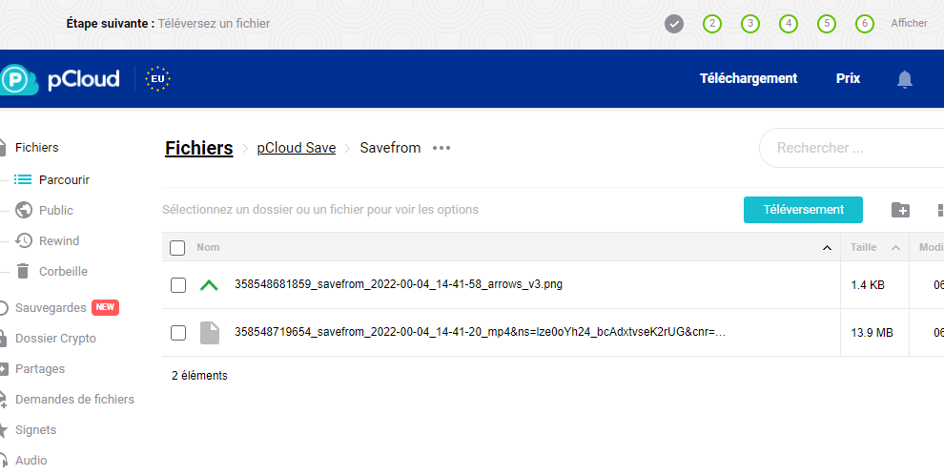This screenshot has height=476, width=944.
Task: Go to onboarding step 2 circle
Action: pyautogui.click(x=712, y=24)
